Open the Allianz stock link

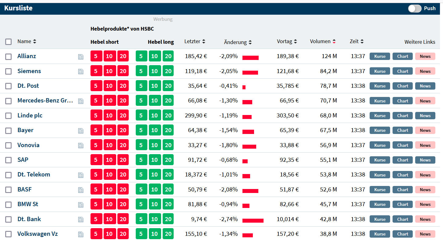point(27,56)
